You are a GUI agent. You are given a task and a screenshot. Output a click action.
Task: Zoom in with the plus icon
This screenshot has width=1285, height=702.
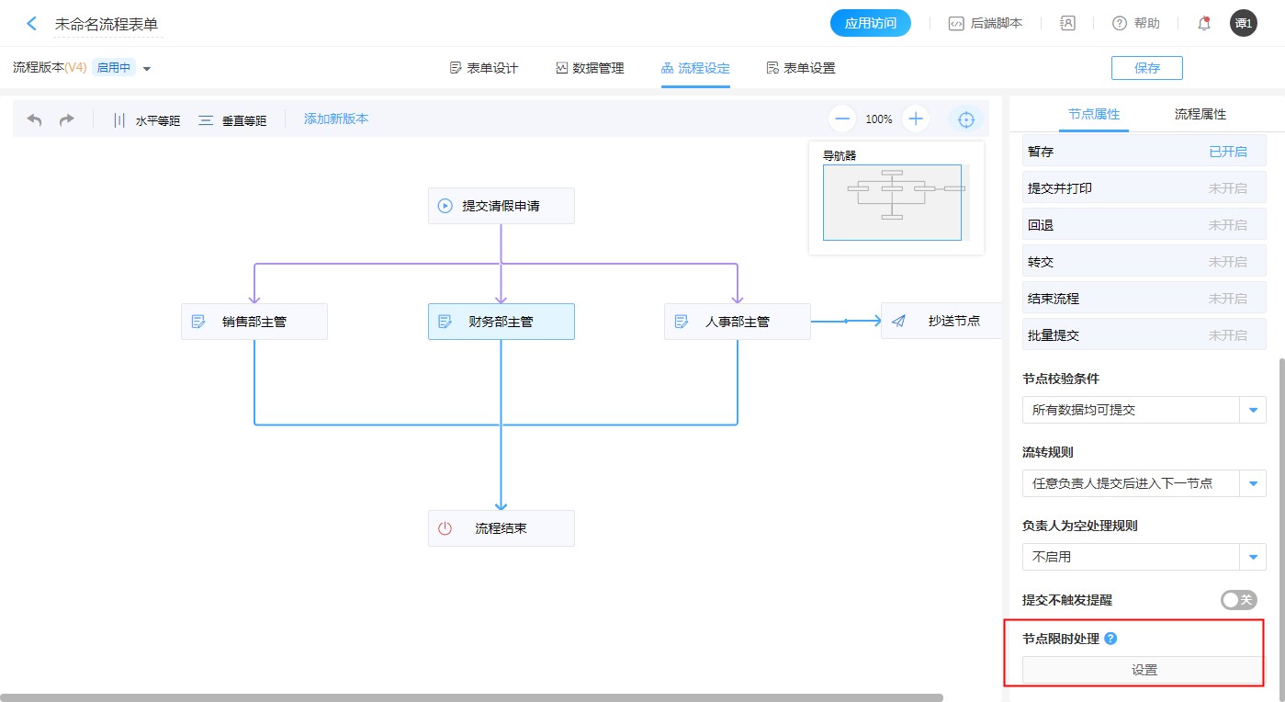[x=916, y=119]
